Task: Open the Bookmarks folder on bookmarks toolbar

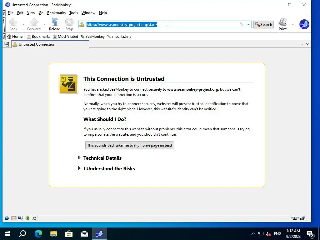Action: coord(38,37)
